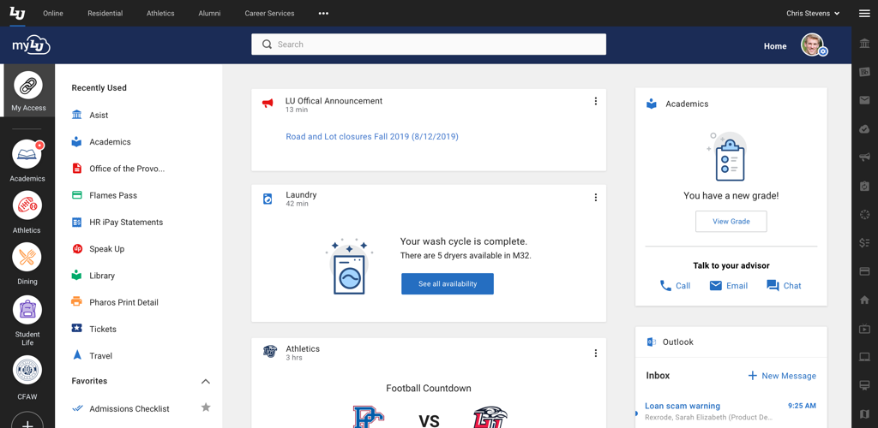878x428 pixels.
Task: Open the hamburger menu at top right
Action: point(864,14)
